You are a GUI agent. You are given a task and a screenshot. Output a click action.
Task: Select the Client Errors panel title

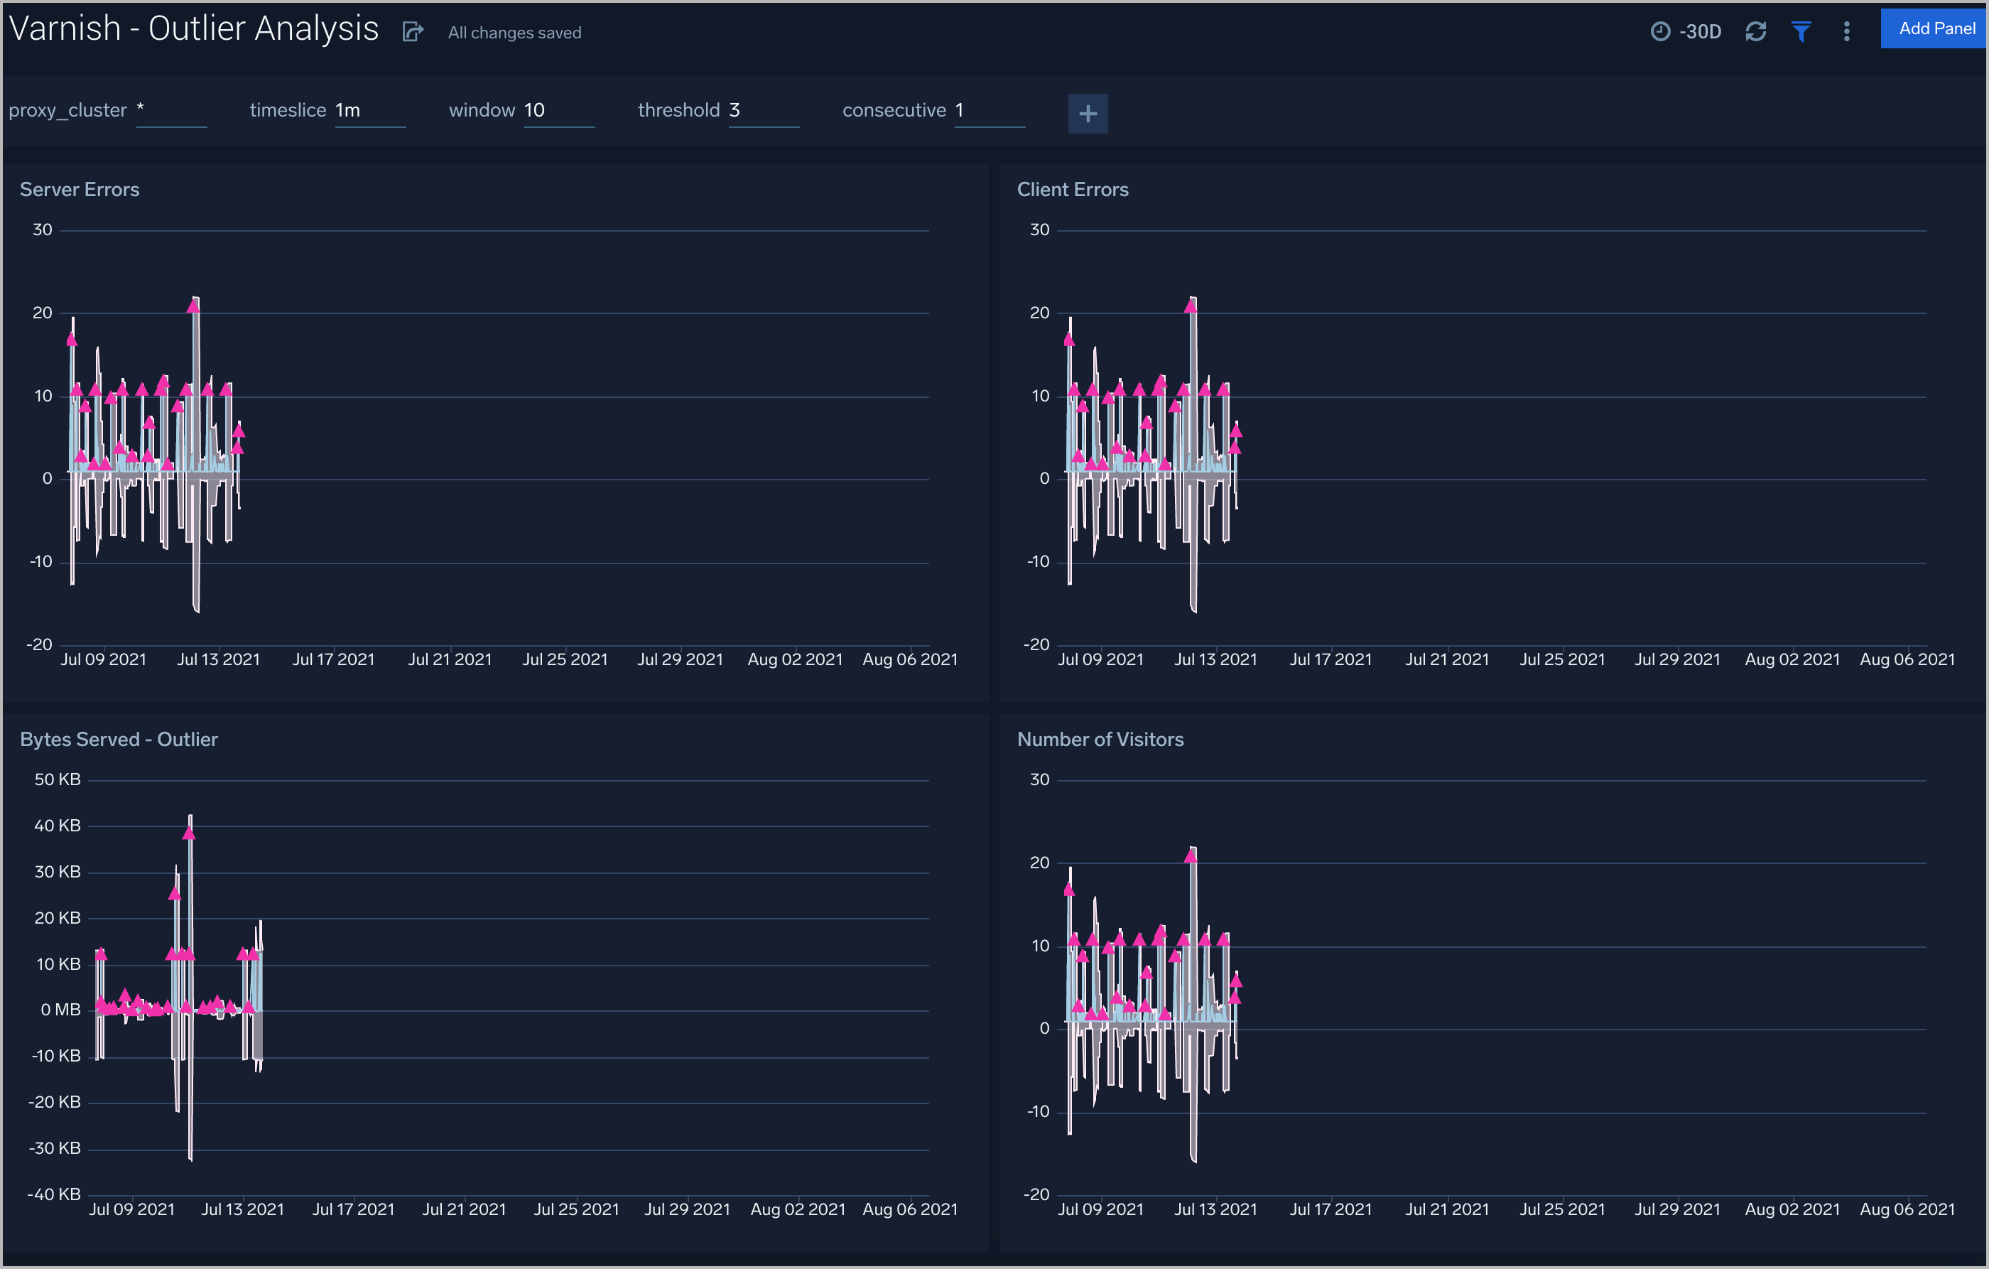(x=1072, y=188)
